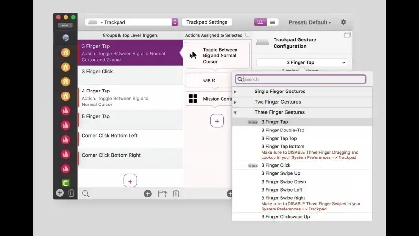Screen dimensions: 419x236
Task: Choose 3 Finger Tap Top gesture
Action: click(x=302, y=138)
